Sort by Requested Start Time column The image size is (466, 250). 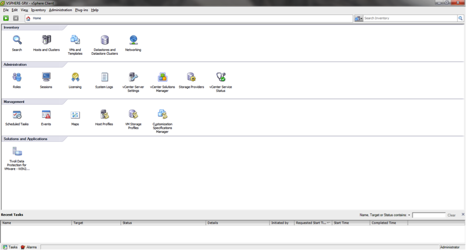click(x=313, y=223)
